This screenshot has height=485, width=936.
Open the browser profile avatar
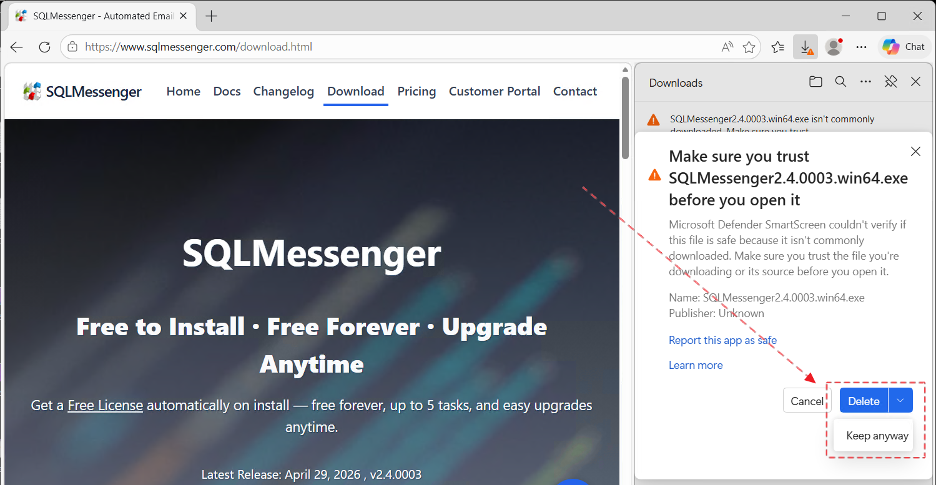833,47
